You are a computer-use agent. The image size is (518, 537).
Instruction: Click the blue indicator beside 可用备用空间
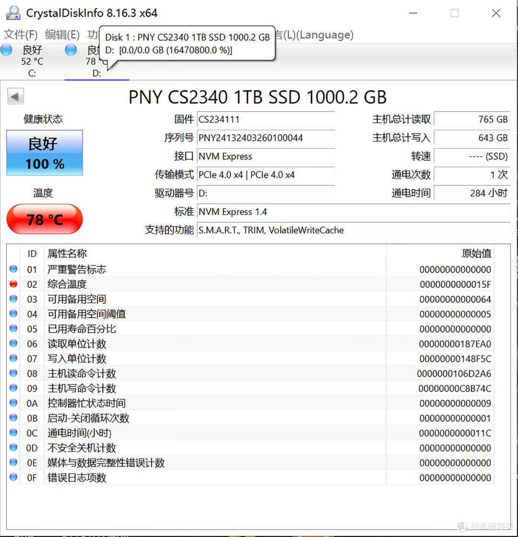[x=13, y=298]
